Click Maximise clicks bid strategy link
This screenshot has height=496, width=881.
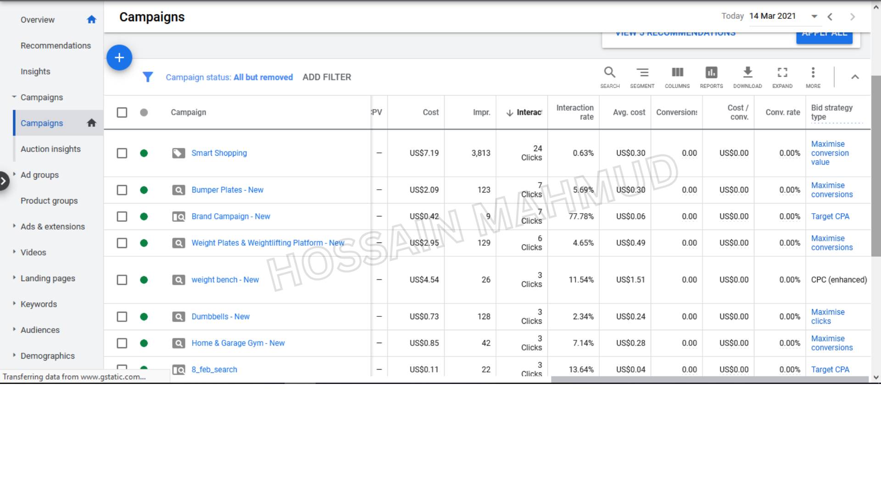pyautogui.click(x=828, y=316)
